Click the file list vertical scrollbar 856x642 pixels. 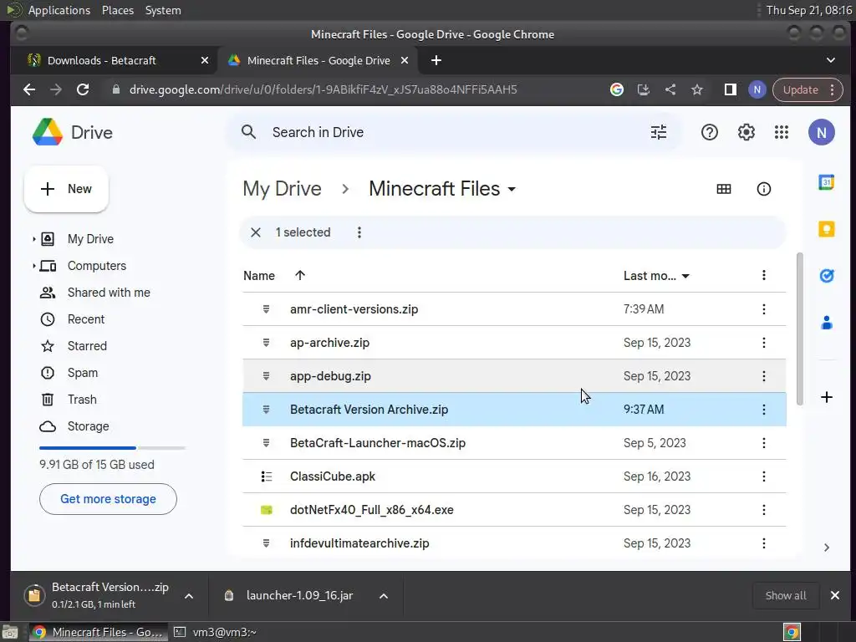point(800,329)
